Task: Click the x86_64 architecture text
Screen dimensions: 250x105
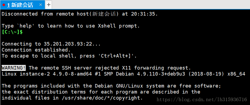Action: point(236,74)
